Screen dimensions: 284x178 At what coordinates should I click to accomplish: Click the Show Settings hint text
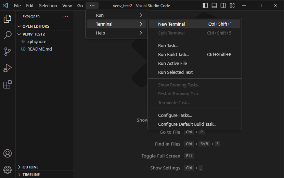coord(165,168)
